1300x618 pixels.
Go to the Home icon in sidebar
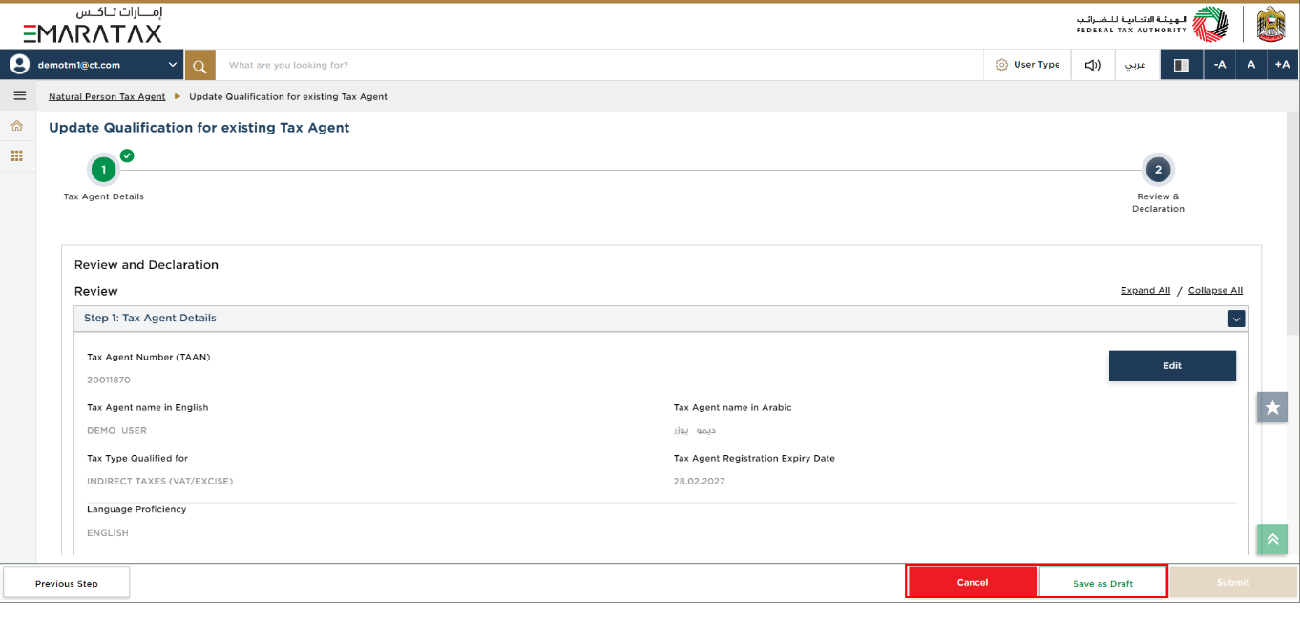tap(16, 126)
